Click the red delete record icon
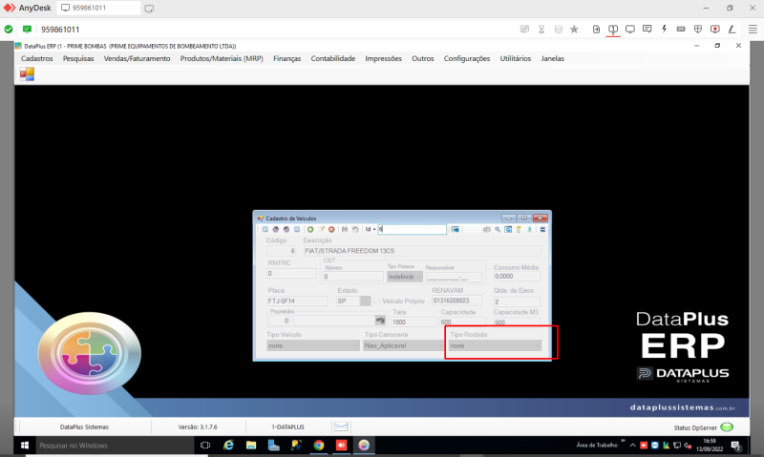The height and width of the screenshot is (457, 764). (x=331, y=229)
